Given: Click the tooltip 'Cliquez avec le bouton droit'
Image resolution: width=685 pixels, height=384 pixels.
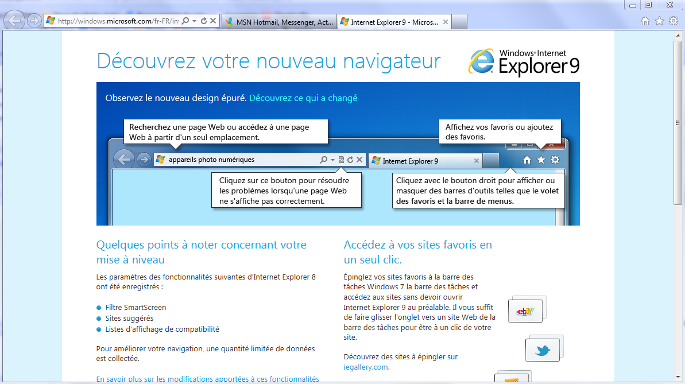Looking at the screenshot, I should pyautogui.click(x=478, y=190).
